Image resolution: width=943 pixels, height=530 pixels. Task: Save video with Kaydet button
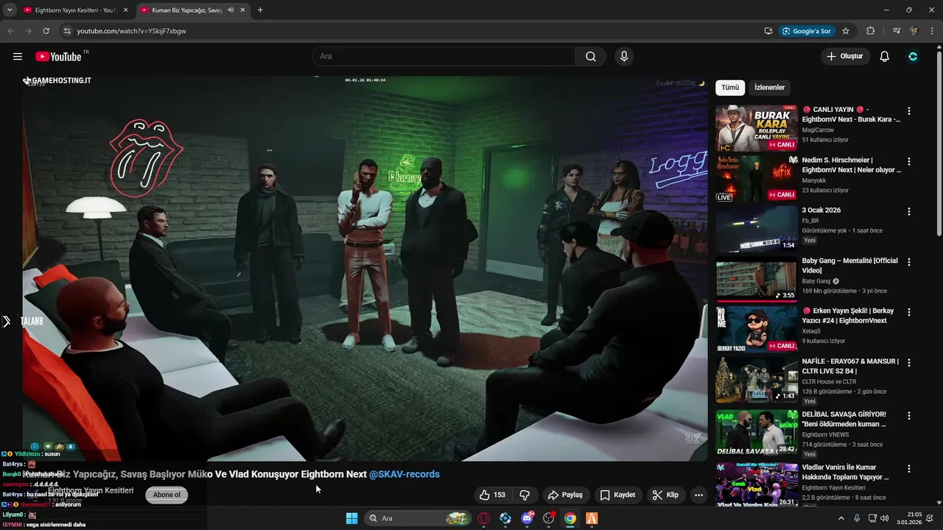pyautogui.click(x=617, y=495)
